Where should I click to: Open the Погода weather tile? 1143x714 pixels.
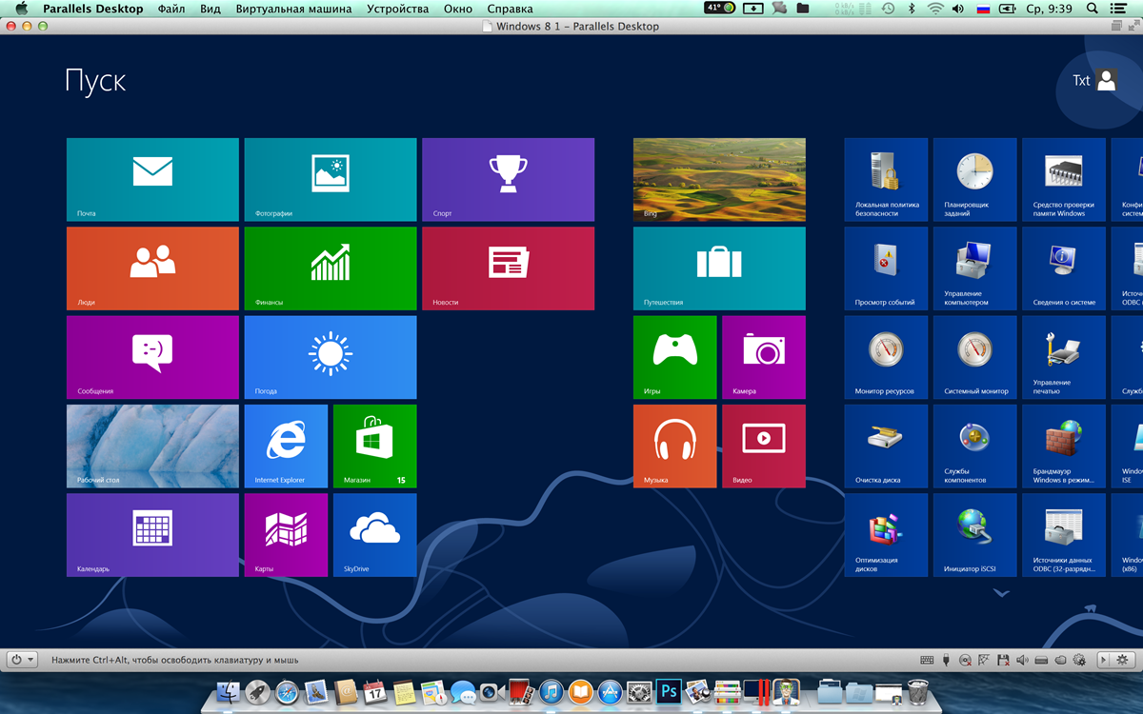pos(331,357)
